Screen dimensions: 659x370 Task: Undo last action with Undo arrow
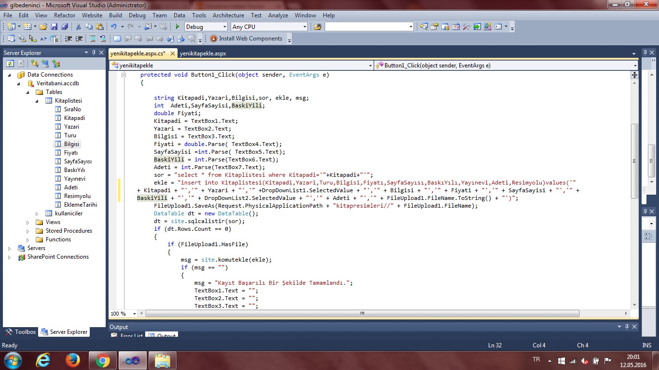(114, 26)
